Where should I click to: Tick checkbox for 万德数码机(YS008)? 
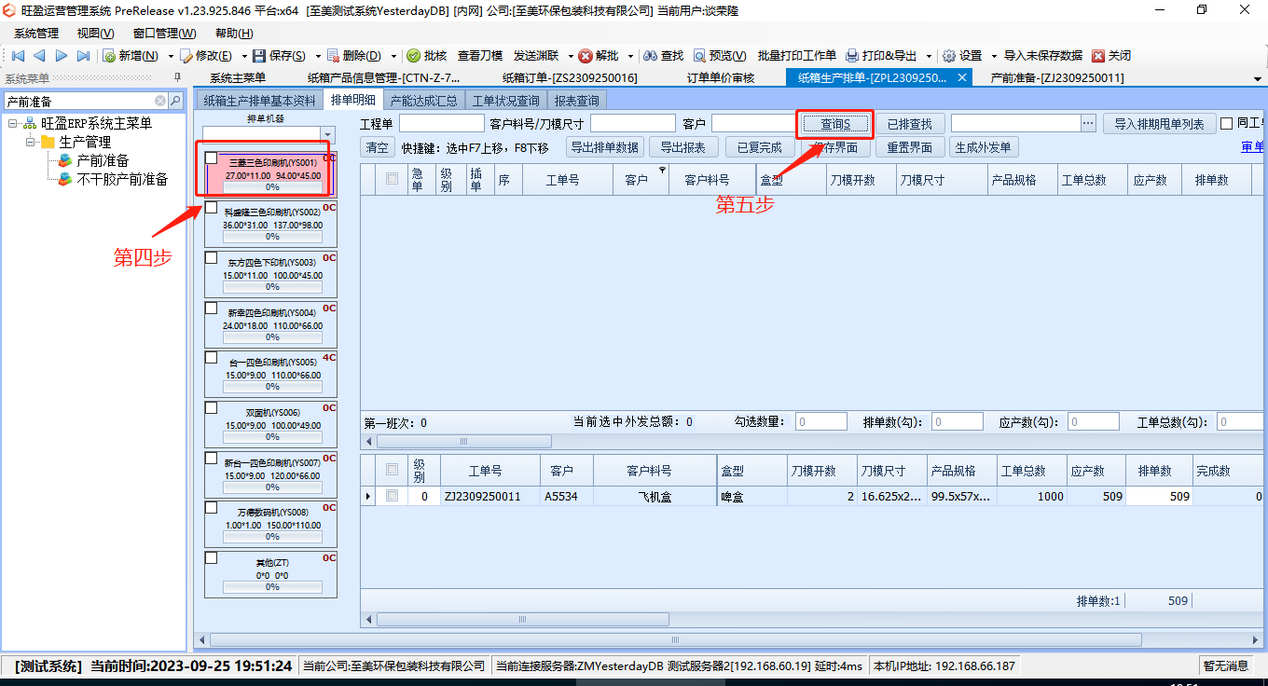point(212,508)
